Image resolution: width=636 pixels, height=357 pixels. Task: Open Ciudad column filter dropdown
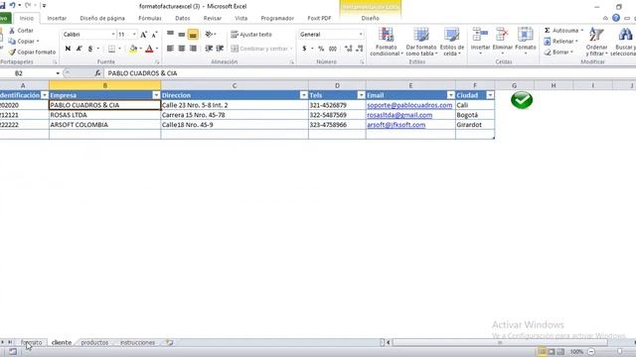[490, 95]
